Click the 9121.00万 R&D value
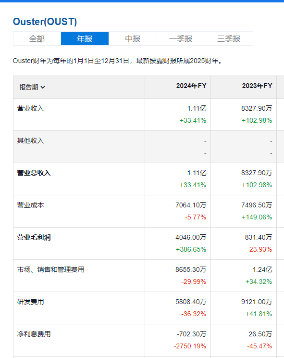 point(257,302)
